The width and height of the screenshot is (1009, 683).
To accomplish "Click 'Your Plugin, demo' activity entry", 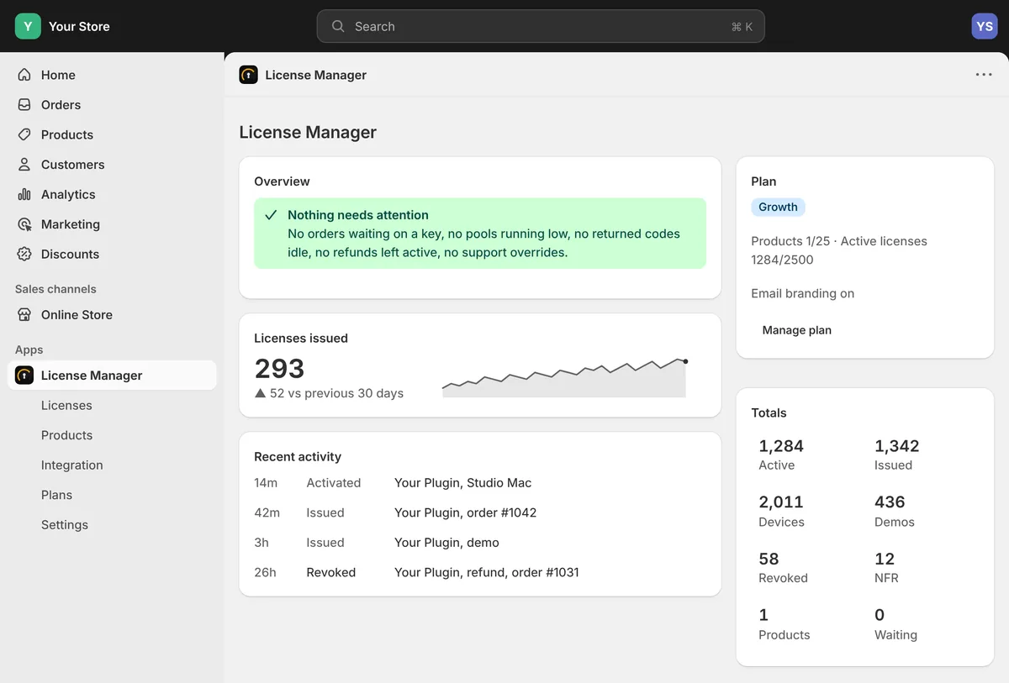I will pos(446,543).
